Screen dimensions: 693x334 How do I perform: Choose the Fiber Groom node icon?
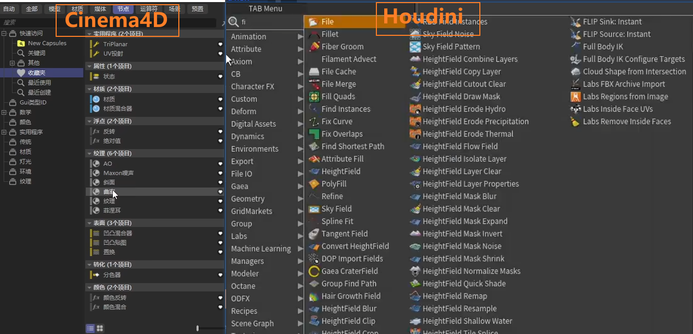click(313, 47)
